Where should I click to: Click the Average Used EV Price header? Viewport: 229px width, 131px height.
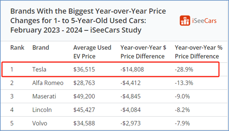coord(92,52)
